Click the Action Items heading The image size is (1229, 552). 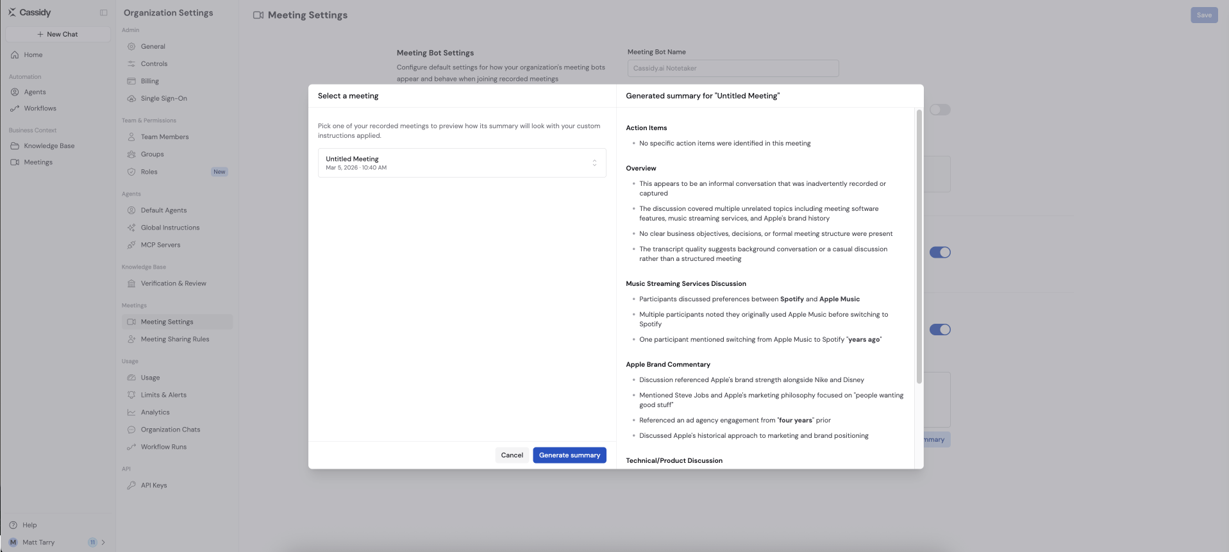pyautogui.click(x=646, y=128)
